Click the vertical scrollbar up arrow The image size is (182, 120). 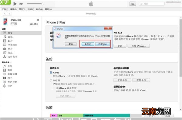point(180,18)
